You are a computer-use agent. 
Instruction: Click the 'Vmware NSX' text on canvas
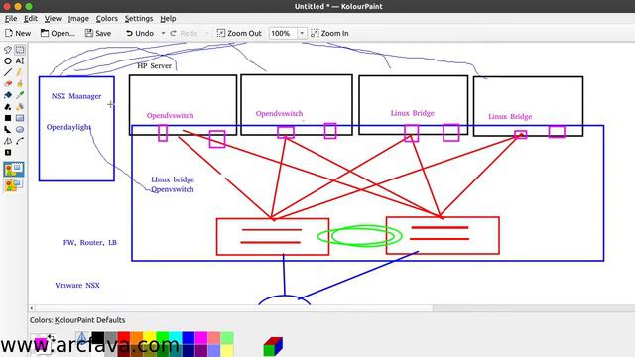click(77, 285)
